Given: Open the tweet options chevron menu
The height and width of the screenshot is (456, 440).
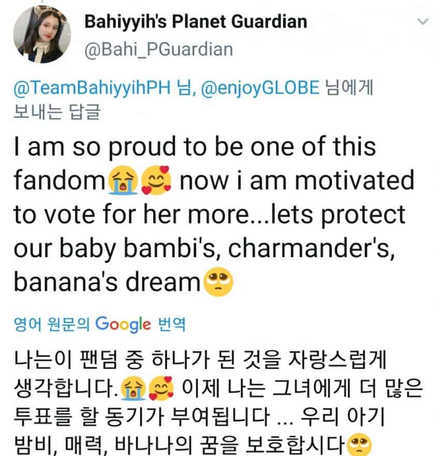Looking at the screenshot, I should pos(423,22).
